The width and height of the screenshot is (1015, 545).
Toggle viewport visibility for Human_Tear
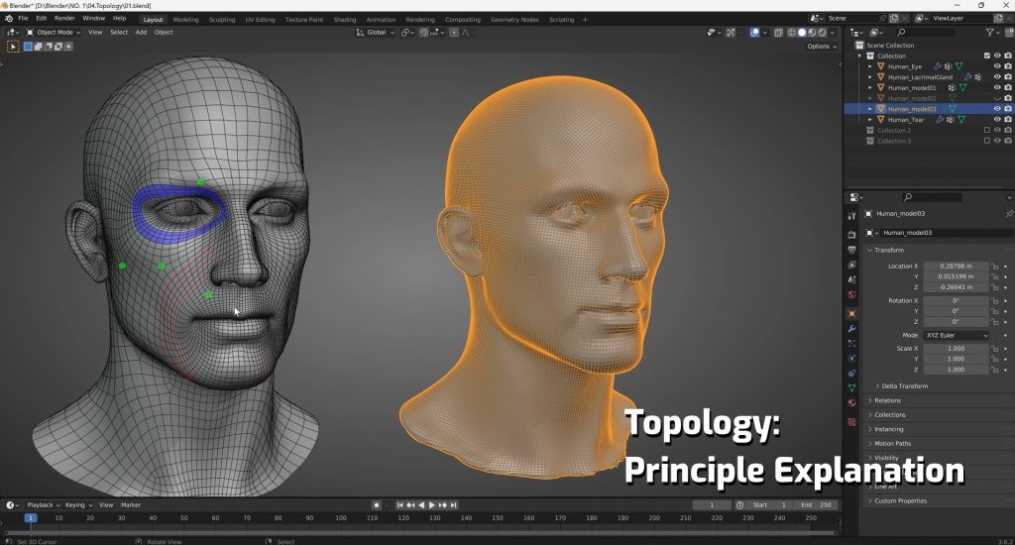[997, 120]
